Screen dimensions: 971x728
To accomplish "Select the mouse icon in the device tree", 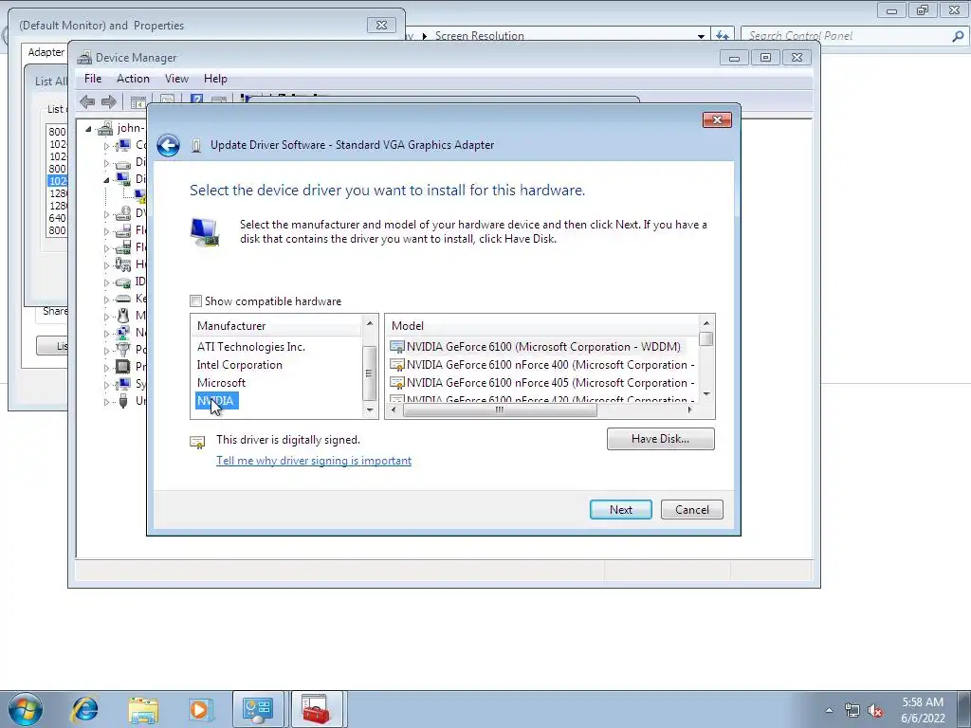I will (x=123, y=315).
